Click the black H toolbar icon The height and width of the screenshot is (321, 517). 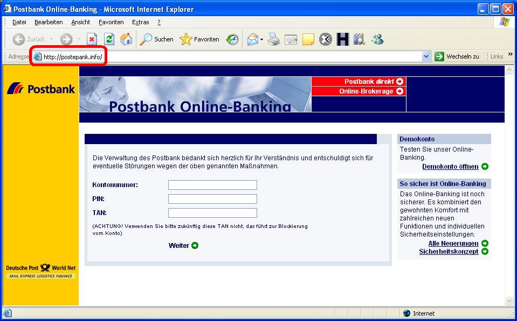tap(342, 39)
